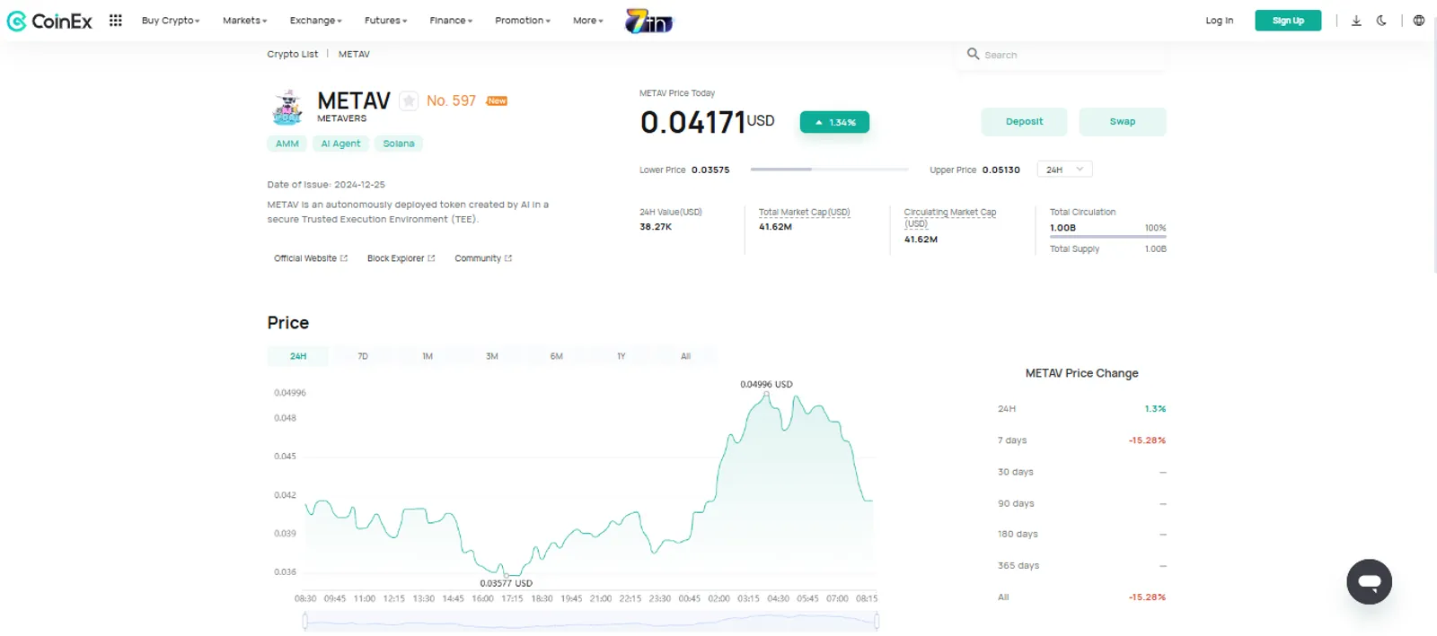Expand the Markets menu
The width and height of the screenshot is (1437, 636).
point(244,21)
